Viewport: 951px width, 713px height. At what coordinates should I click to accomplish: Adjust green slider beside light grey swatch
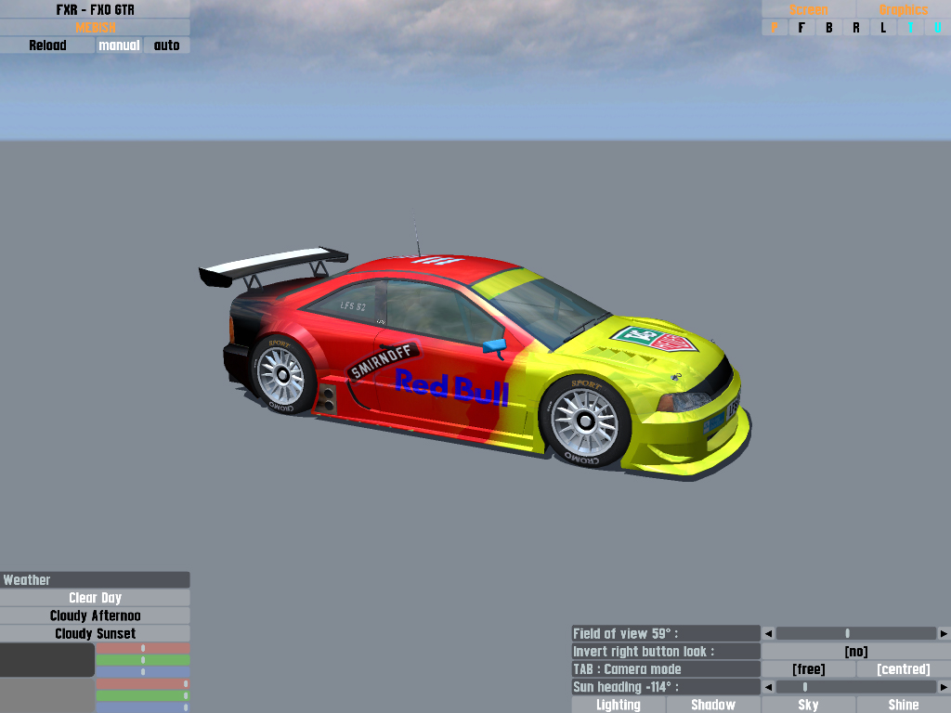(143, 695)
